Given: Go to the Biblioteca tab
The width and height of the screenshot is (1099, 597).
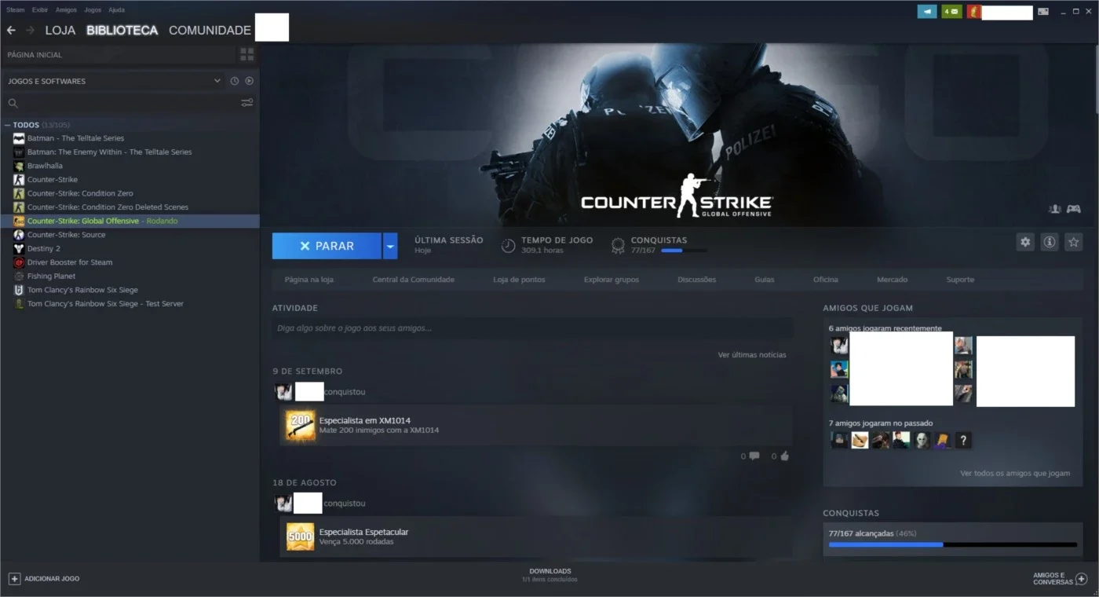Looking at the screenshot, I should coord(122,31).
